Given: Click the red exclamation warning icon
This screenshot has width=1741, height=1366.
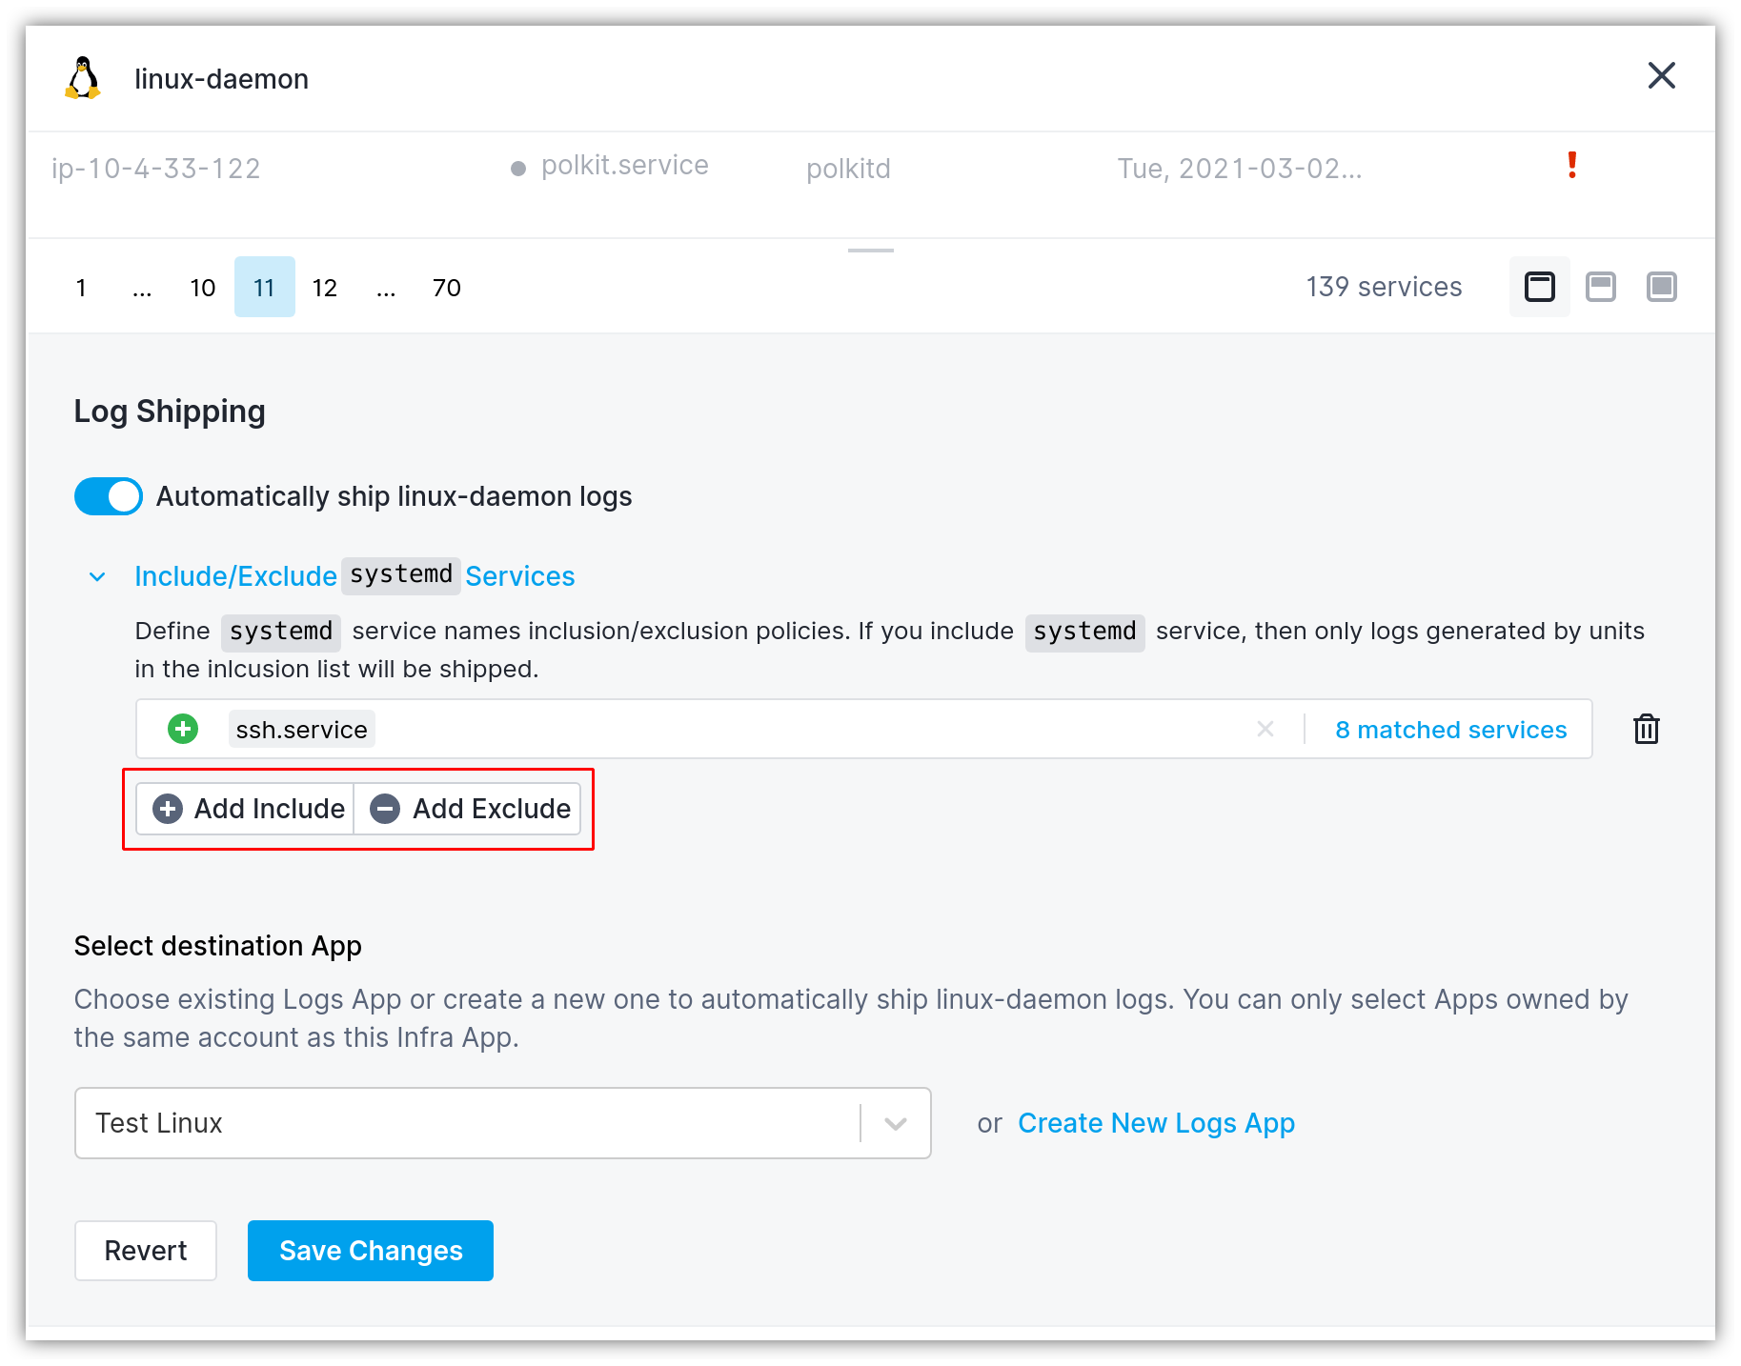Looking at the screenshot, I should pos(1571,165).
